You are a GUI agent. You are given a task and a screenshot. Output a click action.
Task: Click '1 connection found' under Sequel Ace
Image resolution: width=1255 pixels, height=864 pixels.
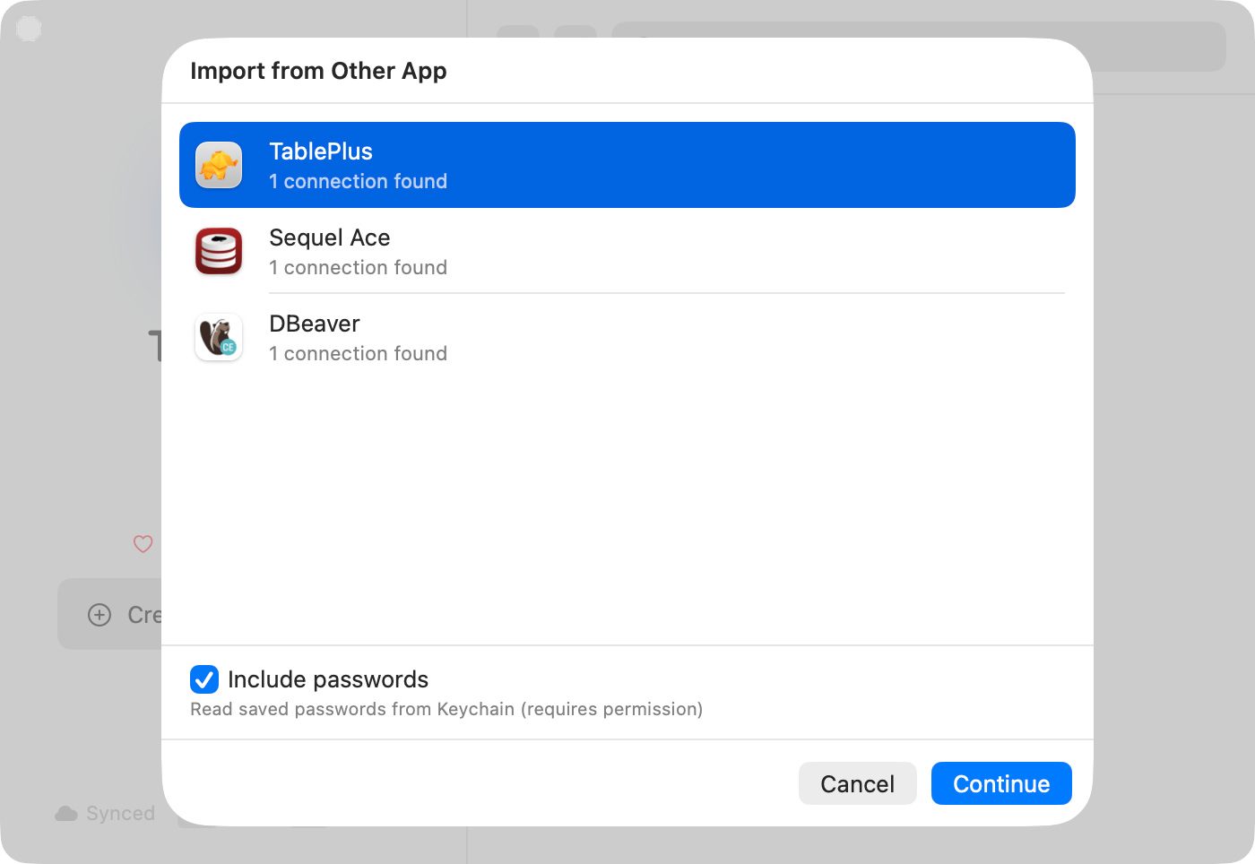[x=359, y=267]
